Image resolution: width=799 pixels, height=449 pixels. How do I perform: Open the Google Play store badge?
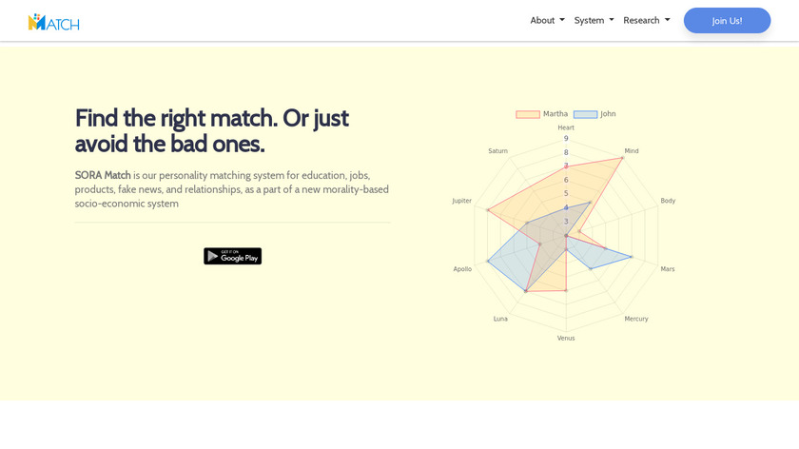(x=232, y=256)
